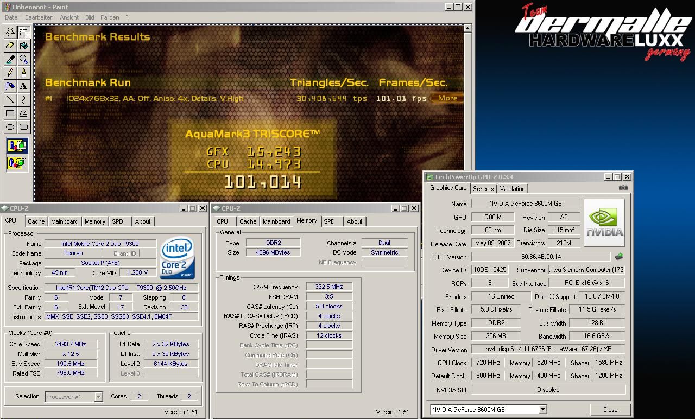Open the Ansicht menu in Paint
The width and height of the screenshot is (695, 419).
(x=69, y=17)
